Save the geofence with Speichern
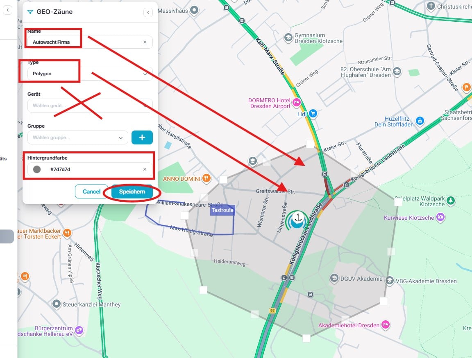This screenshot has width=472, height=358. click(132, 191)
